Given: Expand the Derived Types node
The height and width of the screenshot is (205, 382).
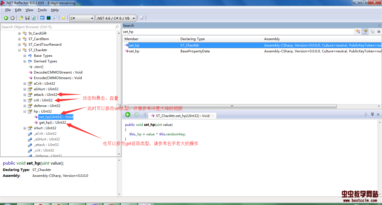Looking at the screenshot, I should pos(25,61).
